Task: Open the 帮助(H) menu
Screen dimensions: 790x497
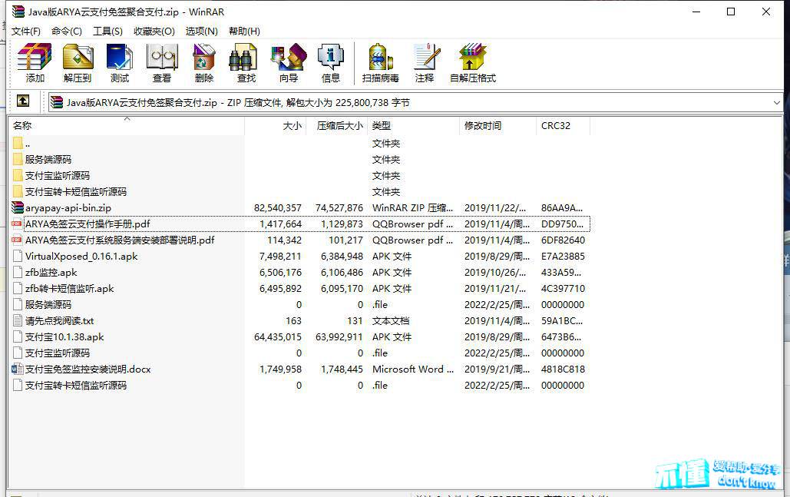Action: [244, 31]
